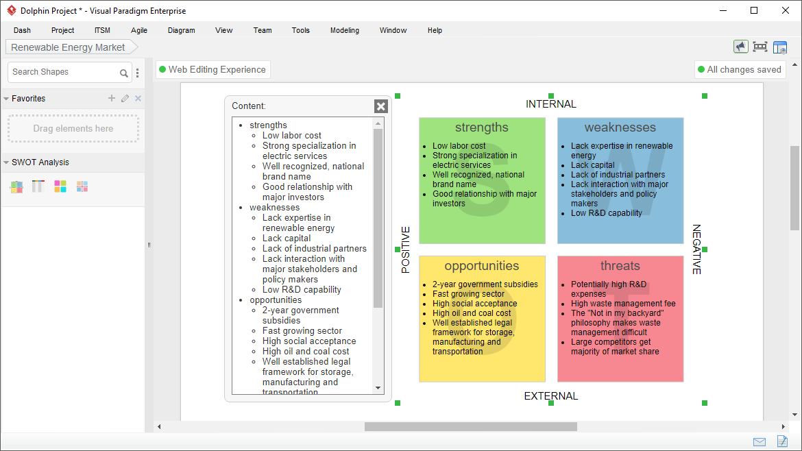
Task: Select the green strengths quadrant
Action: click(482, 180)
